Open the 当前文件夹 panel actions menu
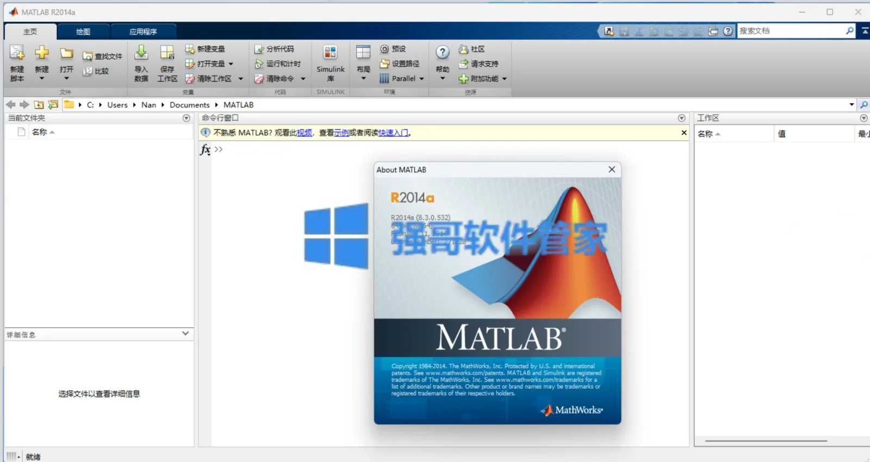 click(187, 118)
